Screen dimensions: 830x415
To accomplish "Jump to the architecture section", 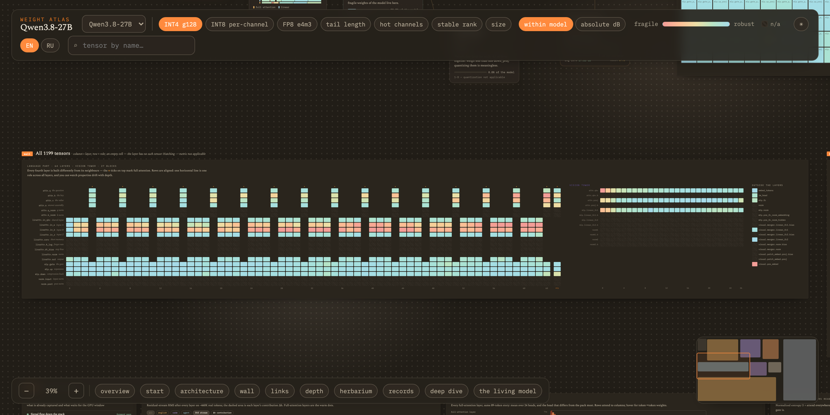I will tap(202, 391).
